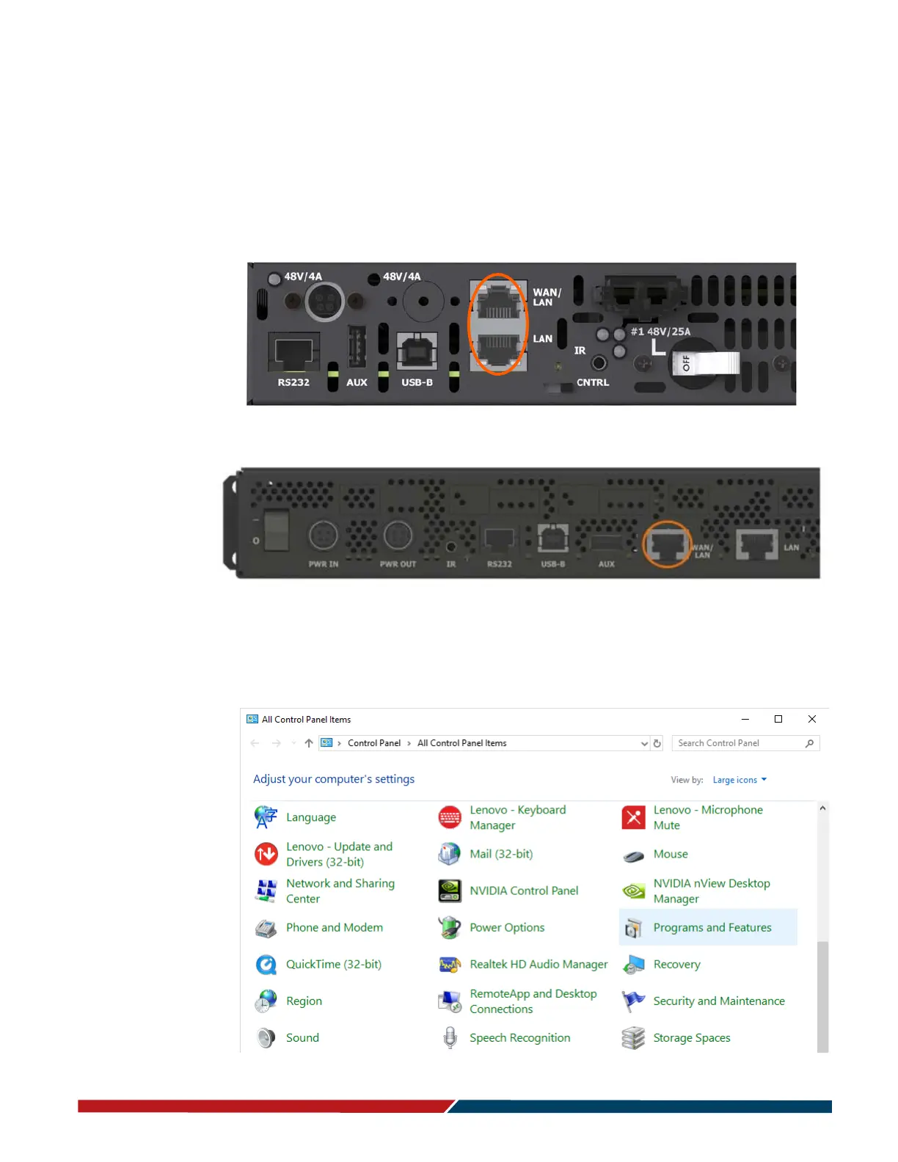
Task: Open the Sound settings icon
Action: pyautogui.click(x=266, y=1038)
